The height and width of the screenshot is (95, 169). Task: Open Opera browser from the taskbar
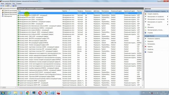[x=40, y=93]
